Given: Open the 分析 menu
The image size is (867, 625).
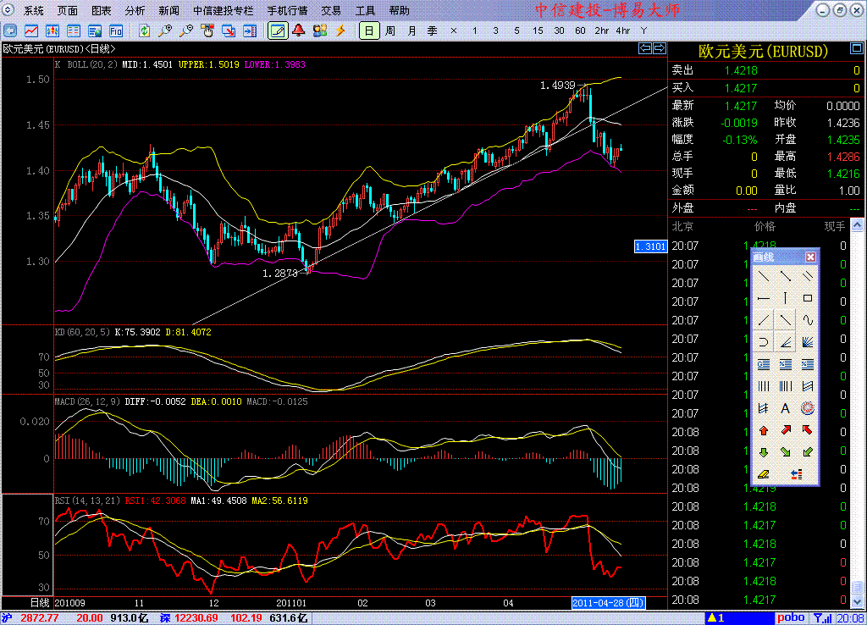Looking at the screenshot, I should pyautogui.click(x=135, y=10).
